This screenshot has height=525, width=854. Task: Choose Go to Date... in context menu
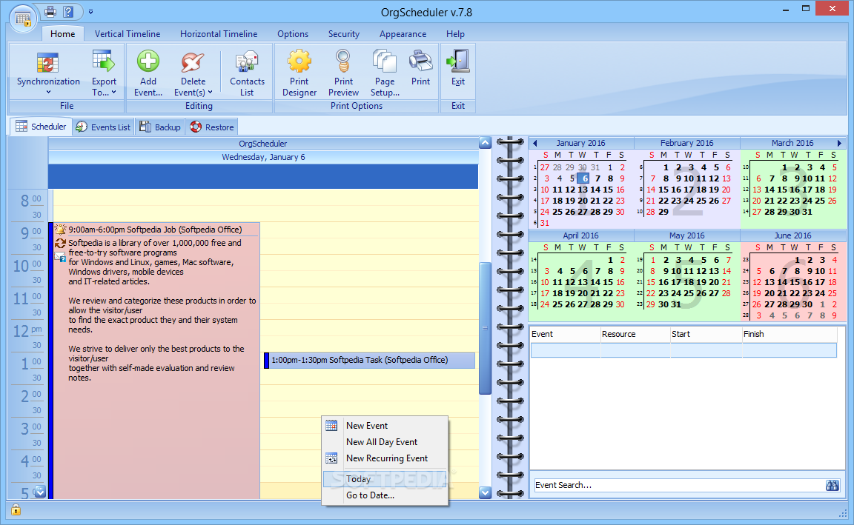[x=385, y=495]
